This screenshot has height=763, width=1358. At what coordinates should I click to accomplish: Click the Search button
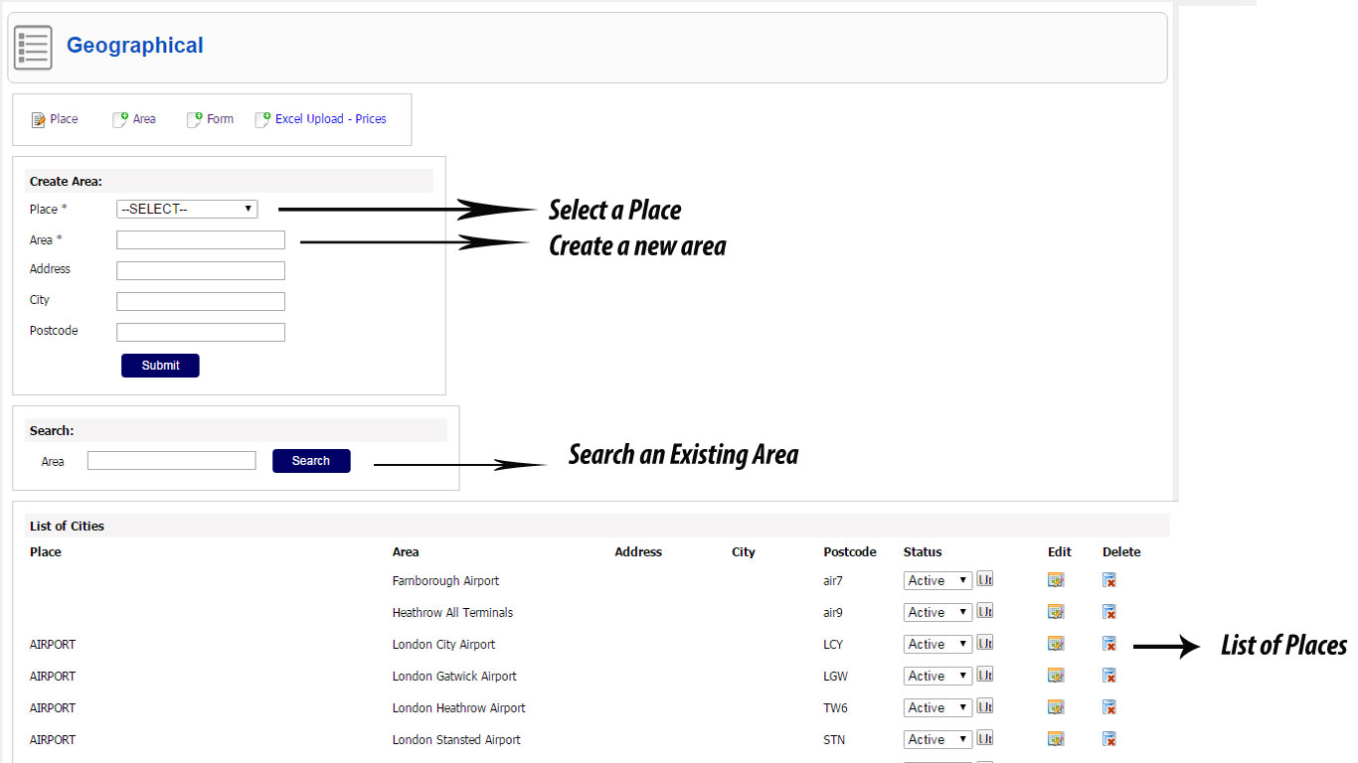[311, 461]
